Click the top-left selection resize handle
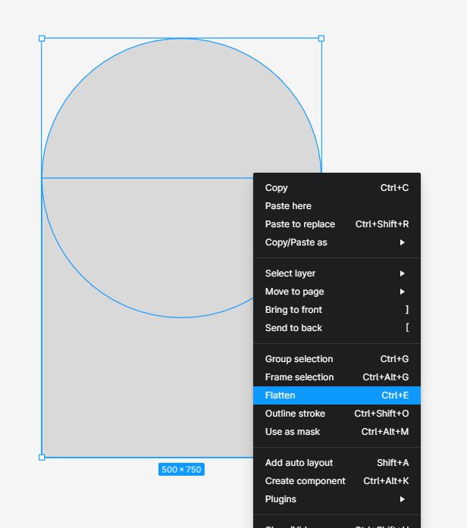The width and height of the screenshot is (467, 528). pos(42,39)
